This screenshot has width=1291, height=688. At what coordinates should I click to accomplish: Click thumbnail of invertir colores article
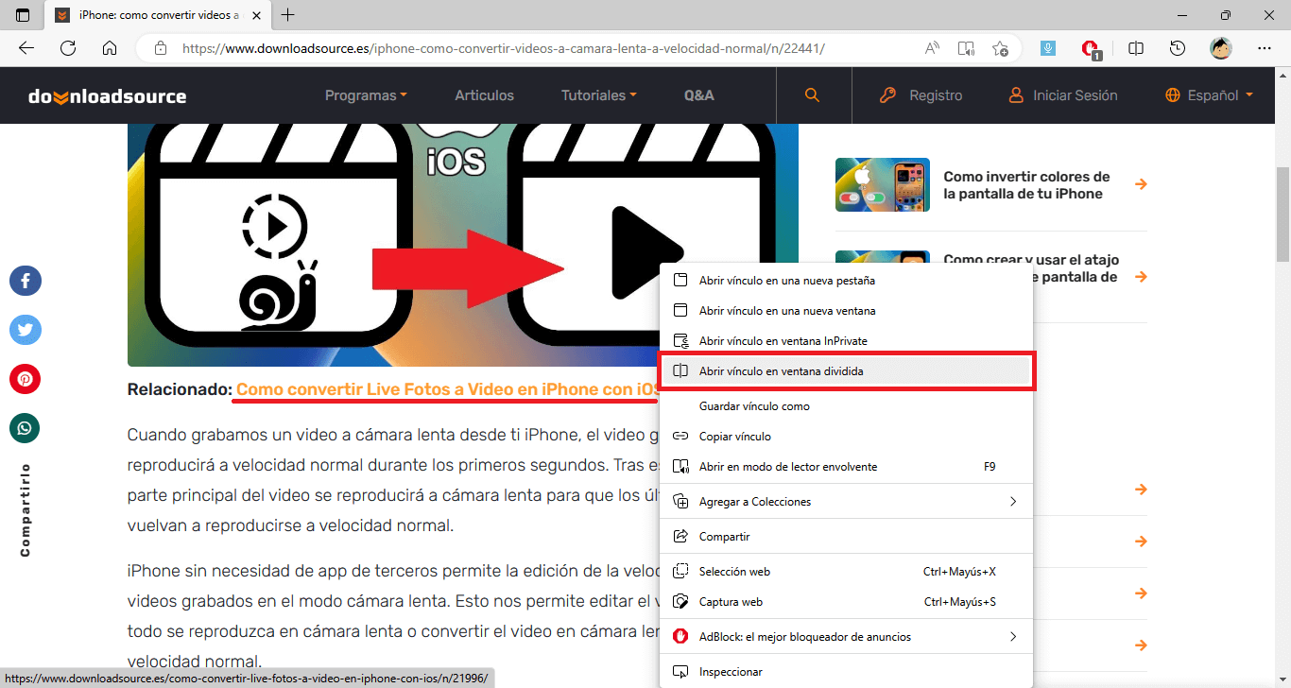tap(883, 184)
